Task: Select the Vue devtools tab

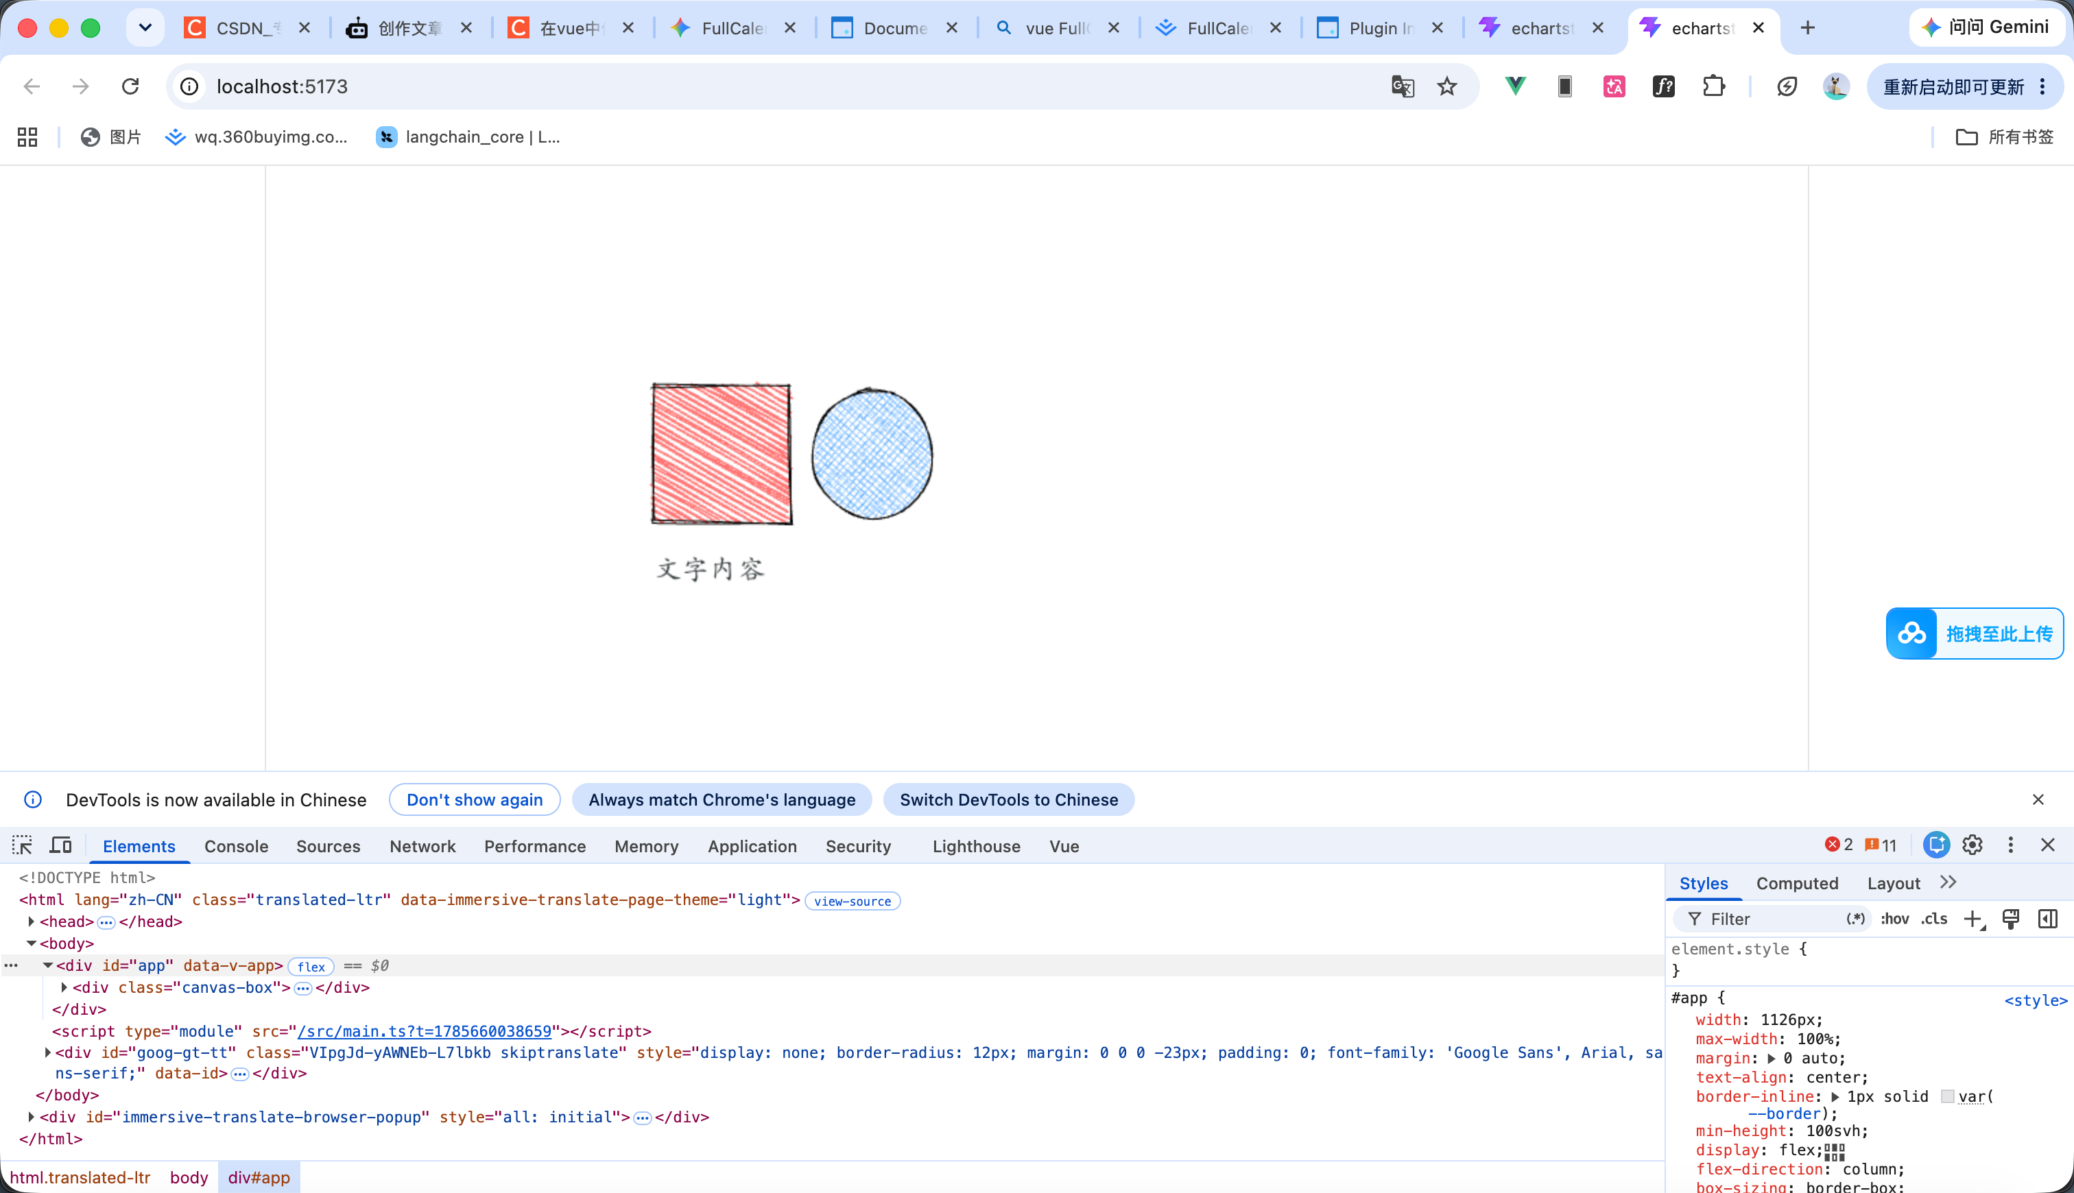Action: 1064,846
